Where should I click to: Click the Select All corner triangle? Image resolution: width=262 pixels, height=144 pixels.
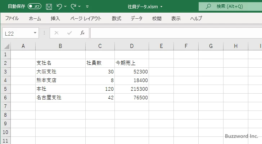[6, 46]
